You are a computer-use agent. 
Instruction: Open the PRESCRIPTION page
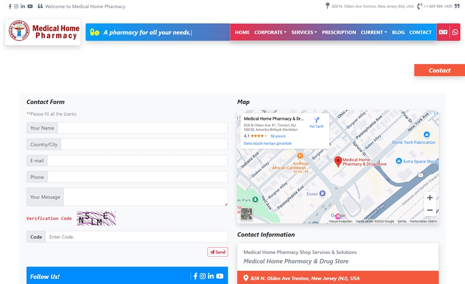coord(339,32)
